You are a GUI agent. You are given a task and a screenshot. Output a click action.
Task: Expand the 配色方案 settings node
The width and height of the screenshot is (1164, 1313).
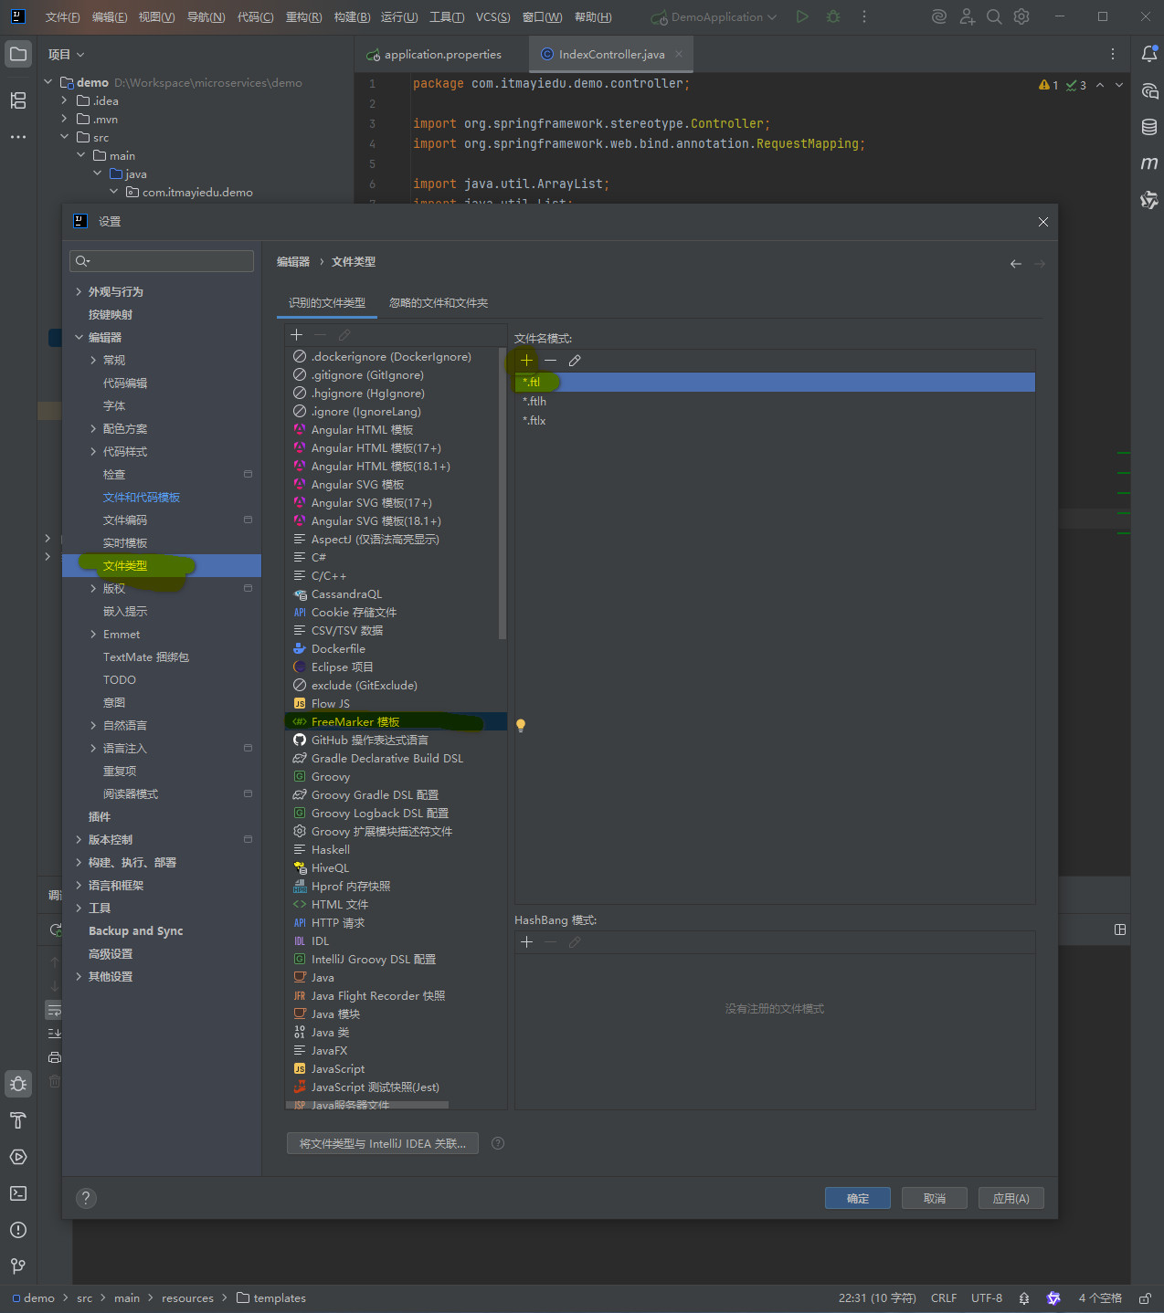(x=93, y=429)
